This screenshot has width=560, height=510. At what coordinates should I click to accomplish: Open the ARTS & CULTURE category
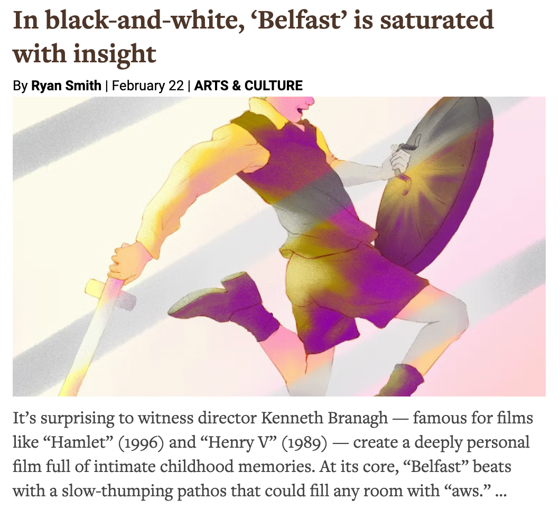[248, 86]
